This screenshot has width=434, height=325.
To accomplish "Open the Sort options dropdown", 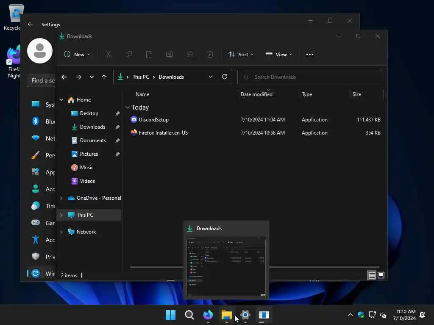I will pos(241,55).
